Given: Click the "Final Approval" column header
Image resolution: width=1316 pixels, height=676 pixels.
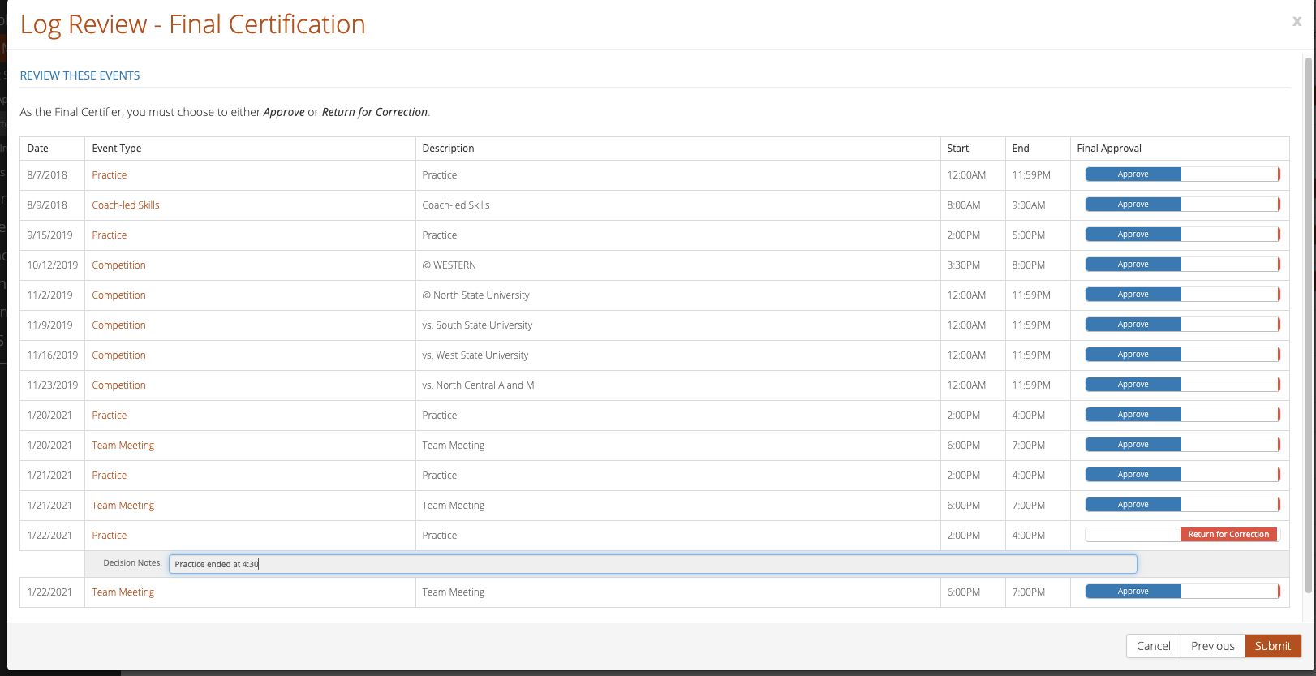Looking at the screenshot, I should [x=1180, y=149].
